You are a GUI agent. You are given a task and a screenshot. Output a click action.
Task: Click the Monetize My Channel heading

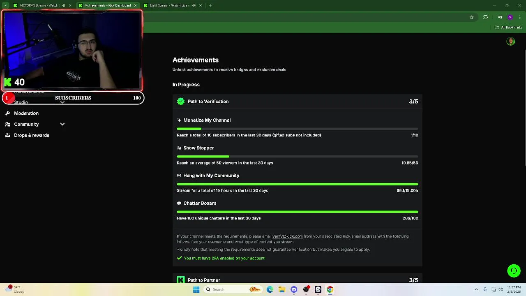click(207, 120)
